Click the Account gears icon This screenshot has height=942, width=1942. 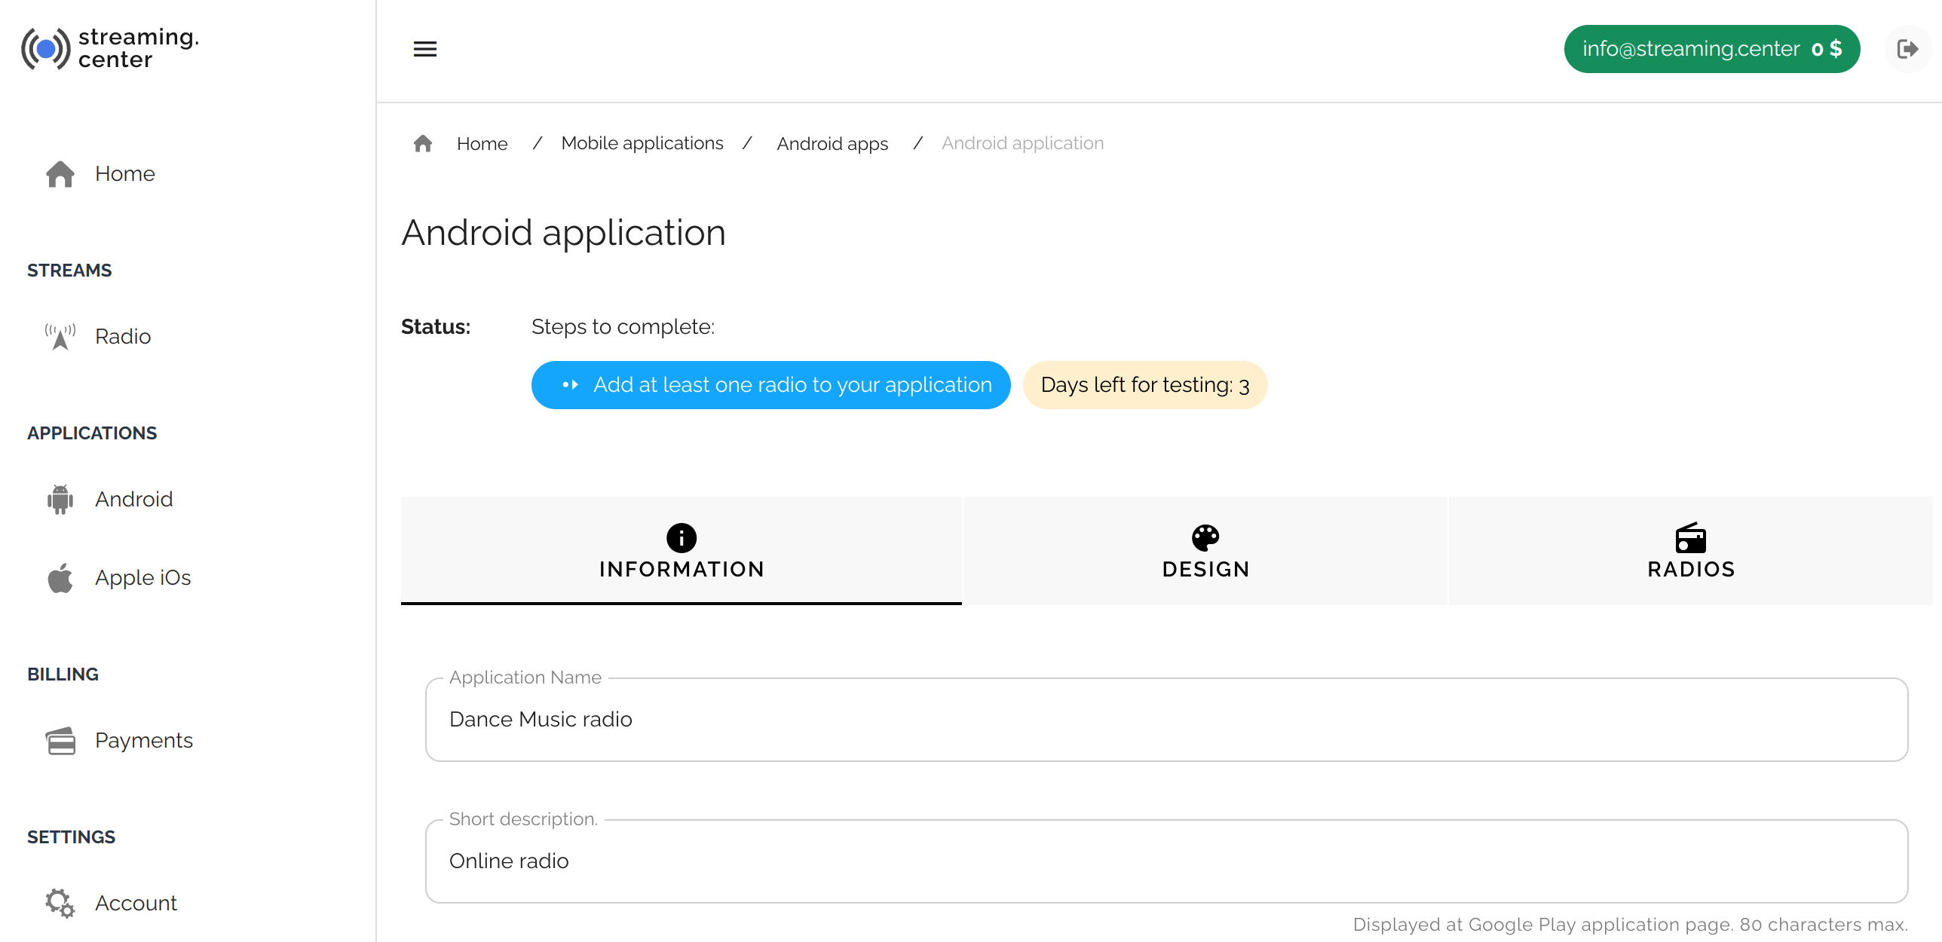[60, 903]
